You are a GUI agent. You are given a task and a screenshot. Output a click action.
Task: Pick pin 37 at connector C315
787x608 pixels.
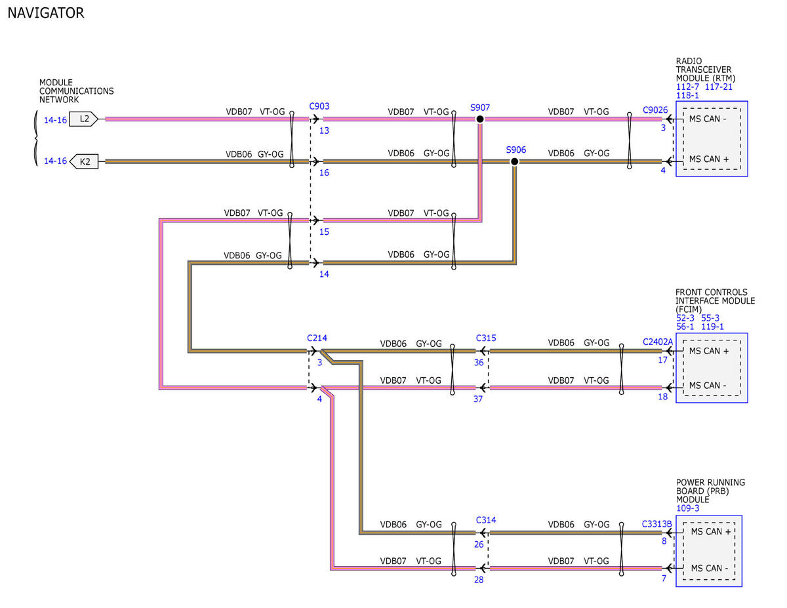479,398
